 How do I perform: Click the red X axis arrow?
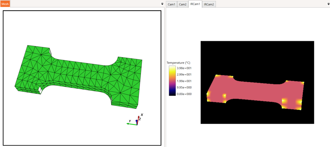[138, 120]
